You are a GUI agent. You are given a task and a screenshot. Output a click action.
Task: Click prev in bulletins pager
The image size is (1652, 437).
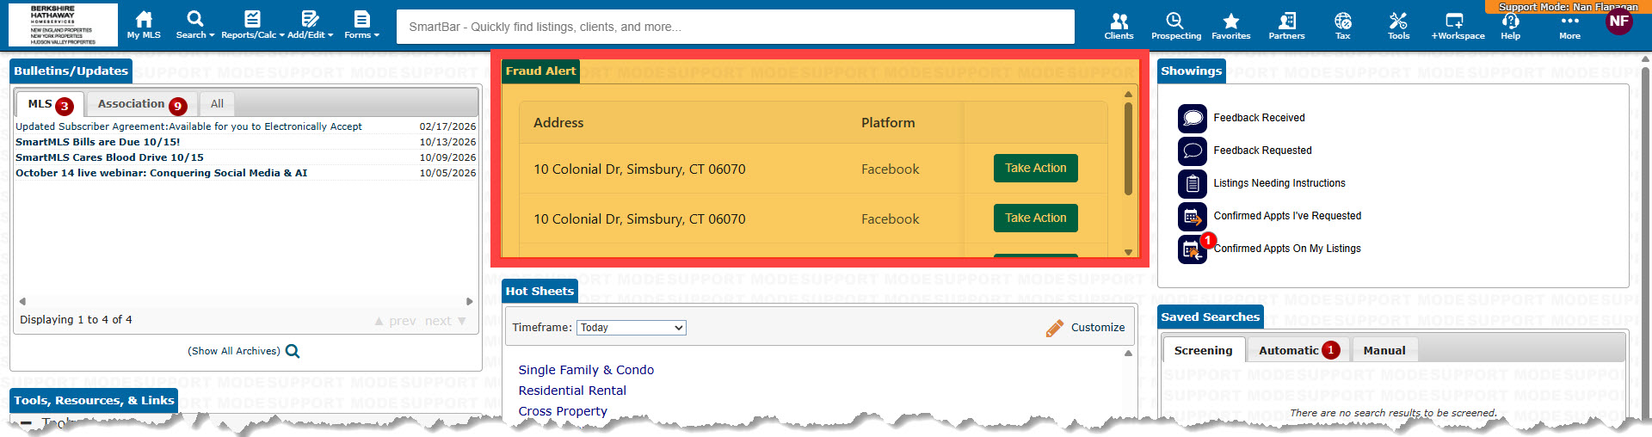pyautogui.click(x=395, y=321)
